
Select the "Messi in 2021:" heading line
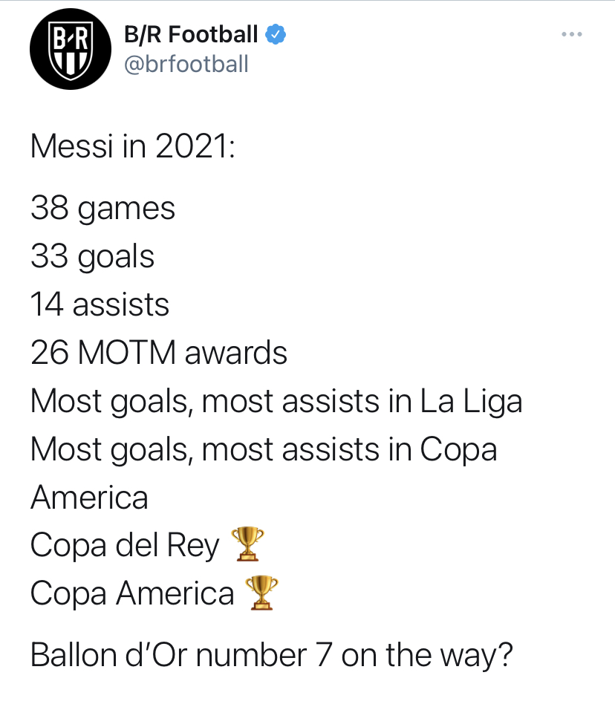[x=133, y=146]
